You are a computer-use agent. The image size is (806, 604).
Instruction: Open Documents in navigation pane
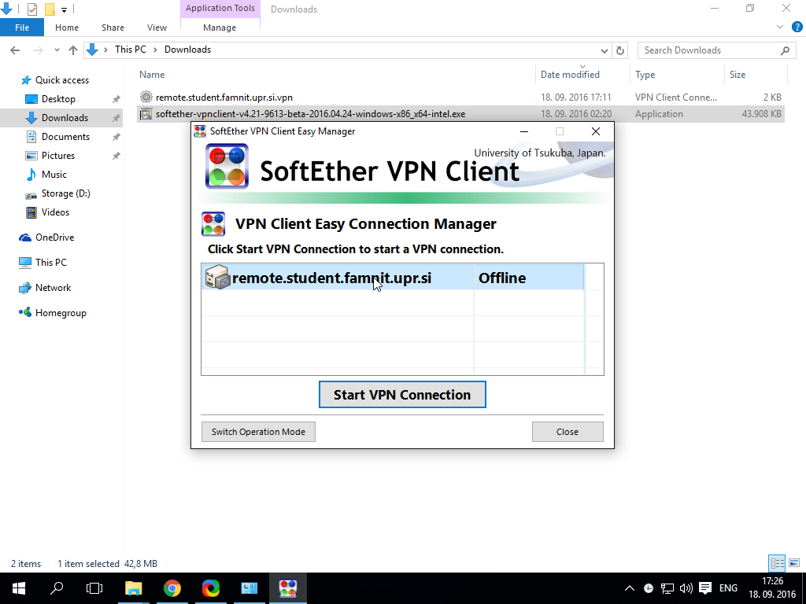66,137
